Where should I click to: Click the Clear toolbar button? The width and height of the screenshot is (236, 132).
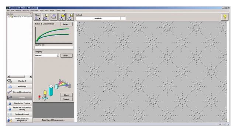click(x=38, y=17)
